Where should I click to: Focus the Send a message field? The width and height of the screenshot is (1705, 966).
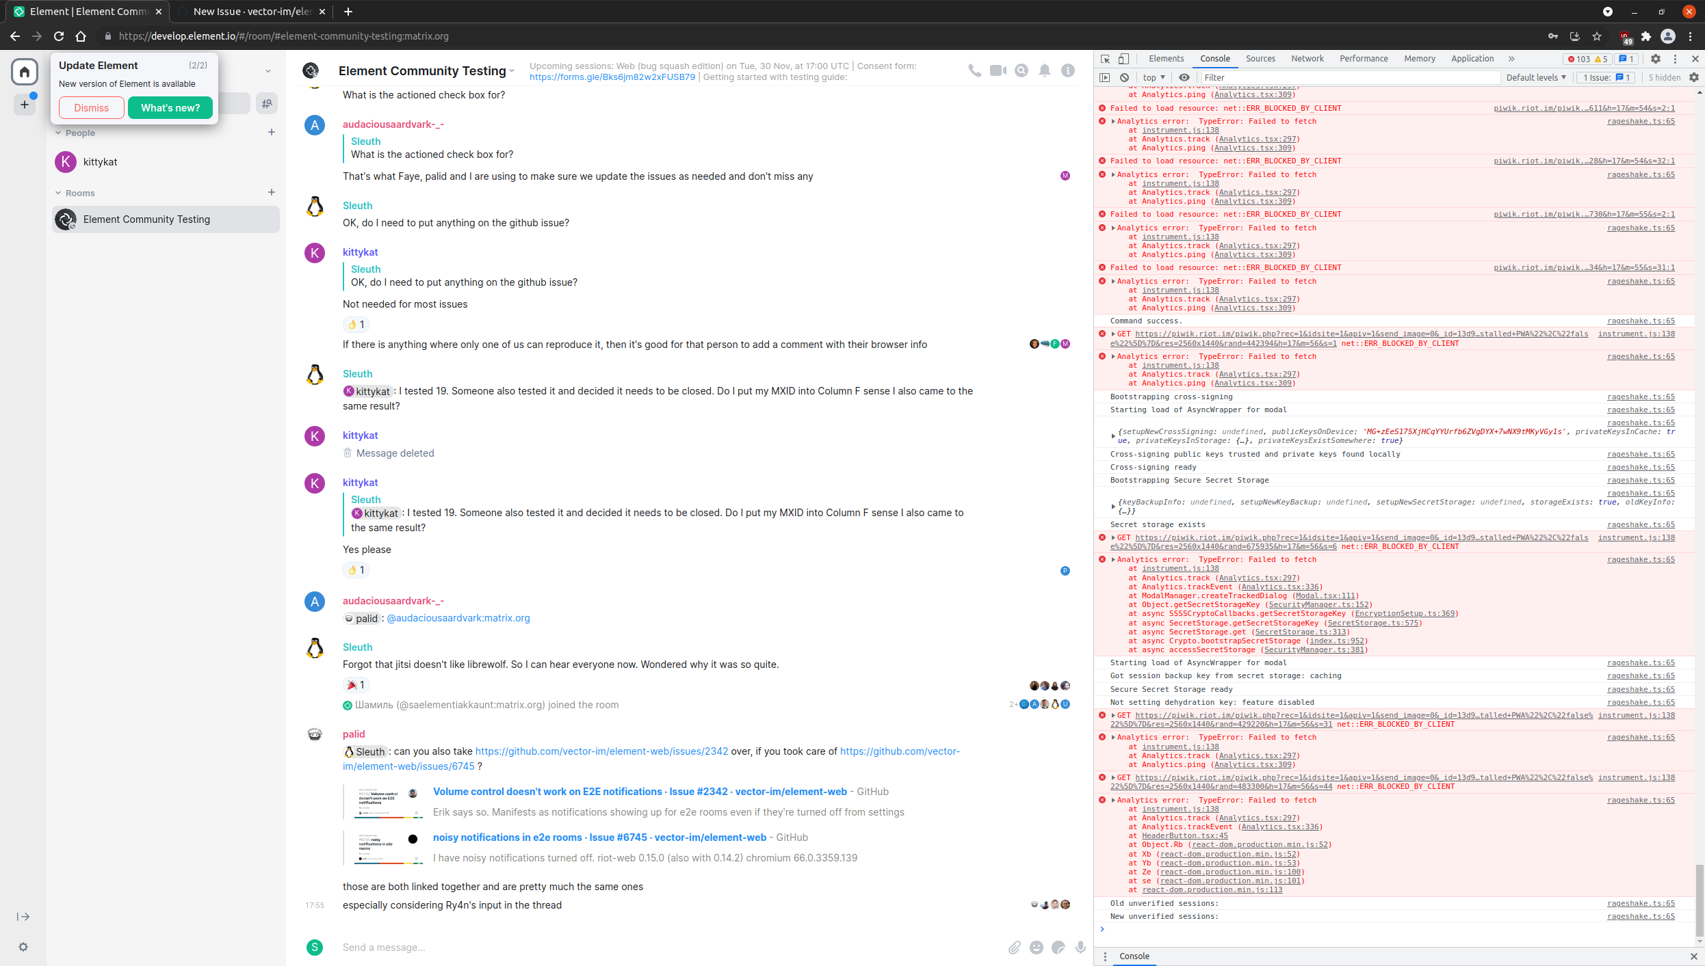pyautogui.click(x=671, y=947)
